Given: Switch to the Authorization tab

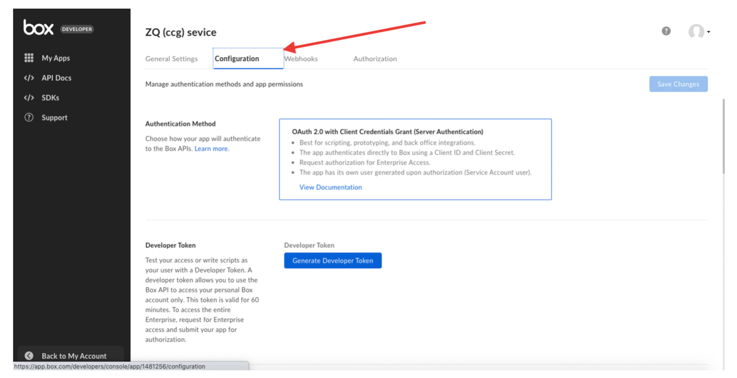Looking at the screenshot, I should pos(375,59).
